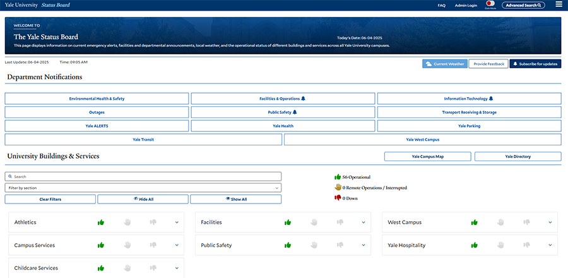The width and height of the screenshot is (568, 278).
Task: Focus the buildings Search field
Action: click(143, 176)
